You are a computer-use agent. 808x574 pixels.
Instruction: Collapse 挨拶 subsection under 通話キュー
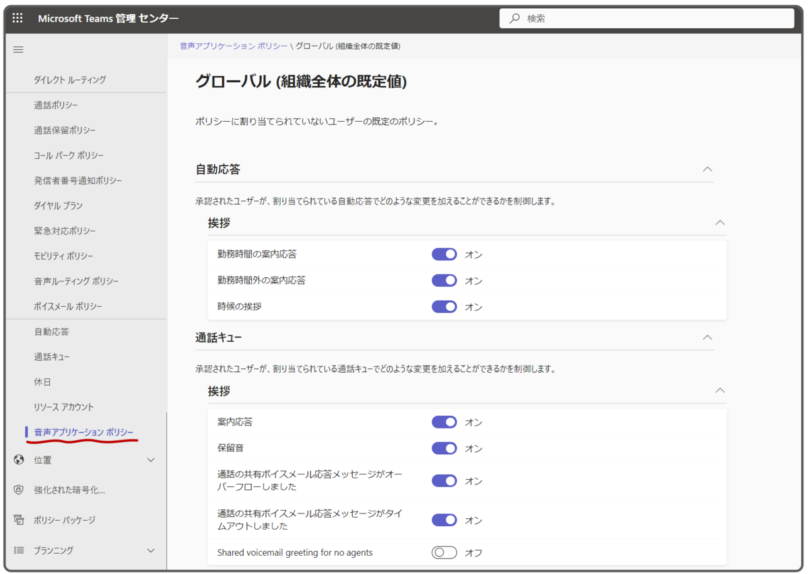[x=720, y=390]
